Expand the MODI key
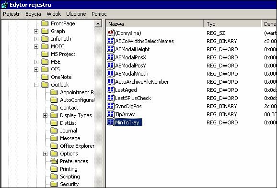 click(36, 46)
